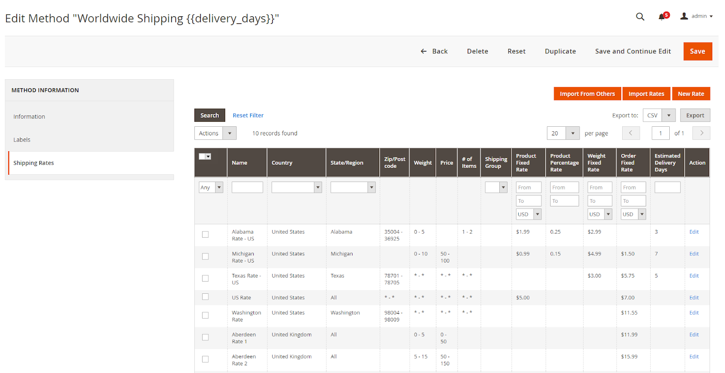Click the search magnifier icon
Screen dimensions: 725x373
640,17
